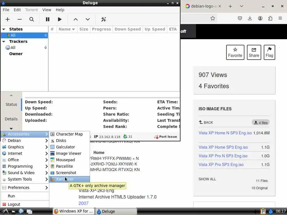The image size is (287, 215).
Task: Switch to the Status tab
Action: coord(11,104)
